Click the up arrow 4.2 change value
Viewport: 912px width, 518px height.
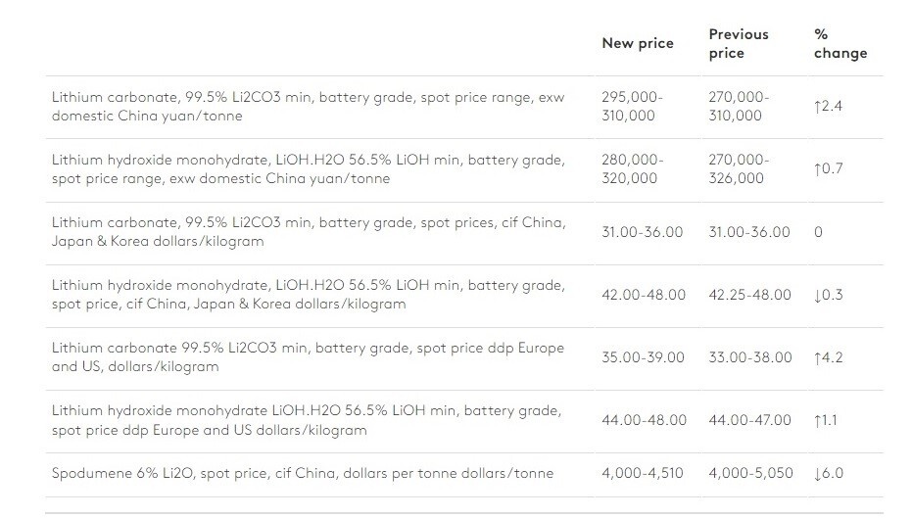click(x=829, y=357)
